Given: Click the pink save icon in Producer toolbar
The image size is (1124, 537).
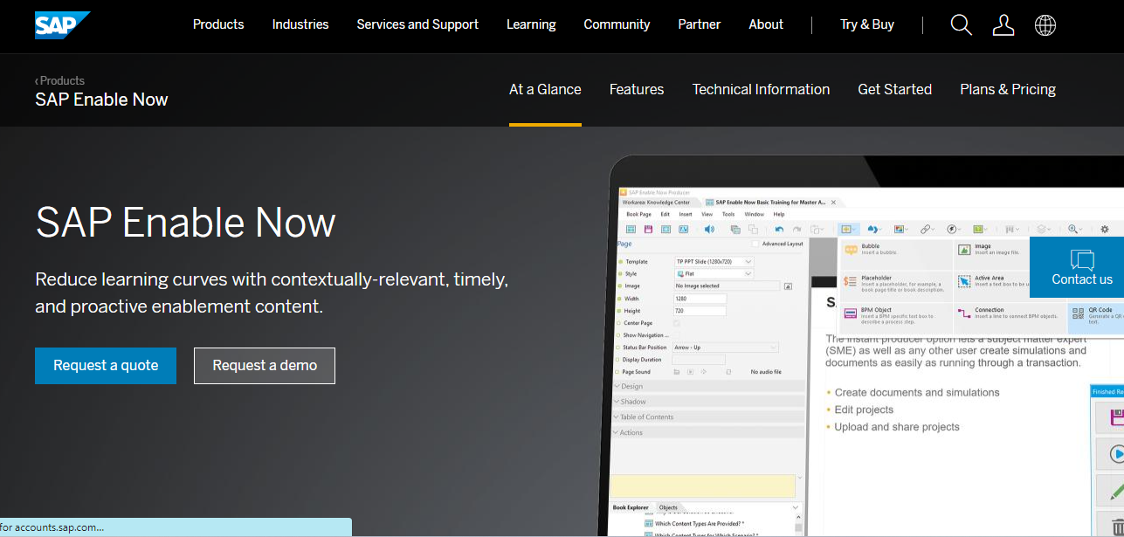Looking at the screenshot, I should click(648, 229).
